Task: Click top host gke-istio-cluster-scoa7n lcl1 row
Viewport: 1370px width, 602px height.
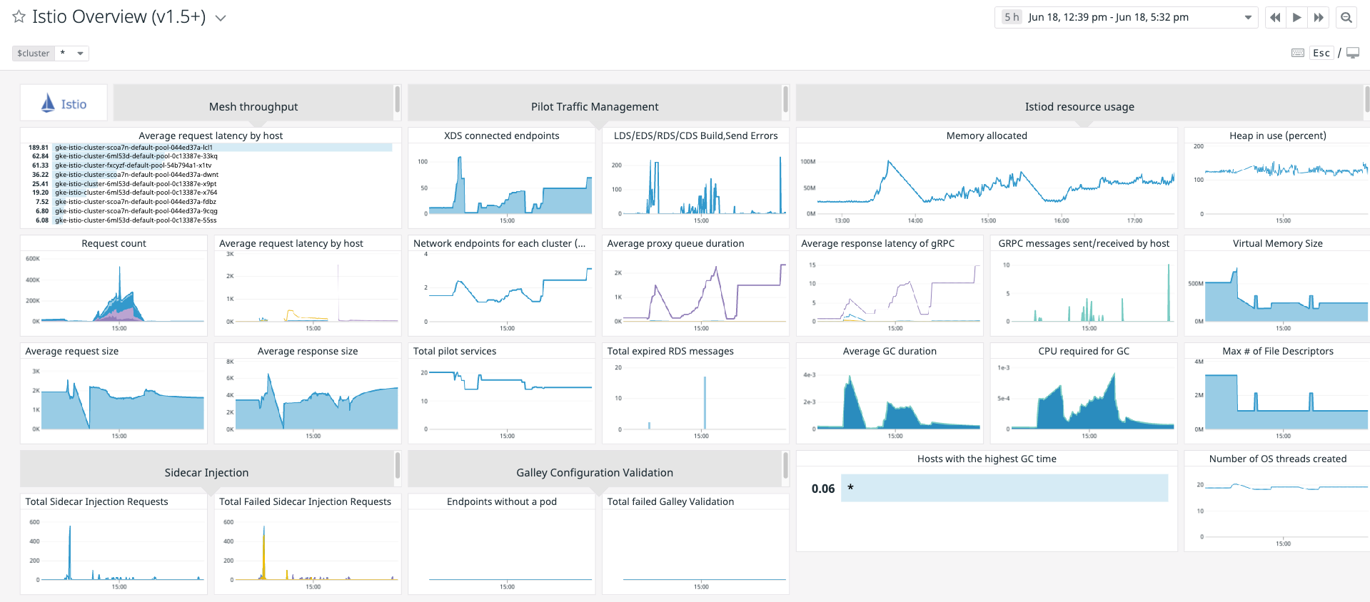Action: tap(223, 148)
